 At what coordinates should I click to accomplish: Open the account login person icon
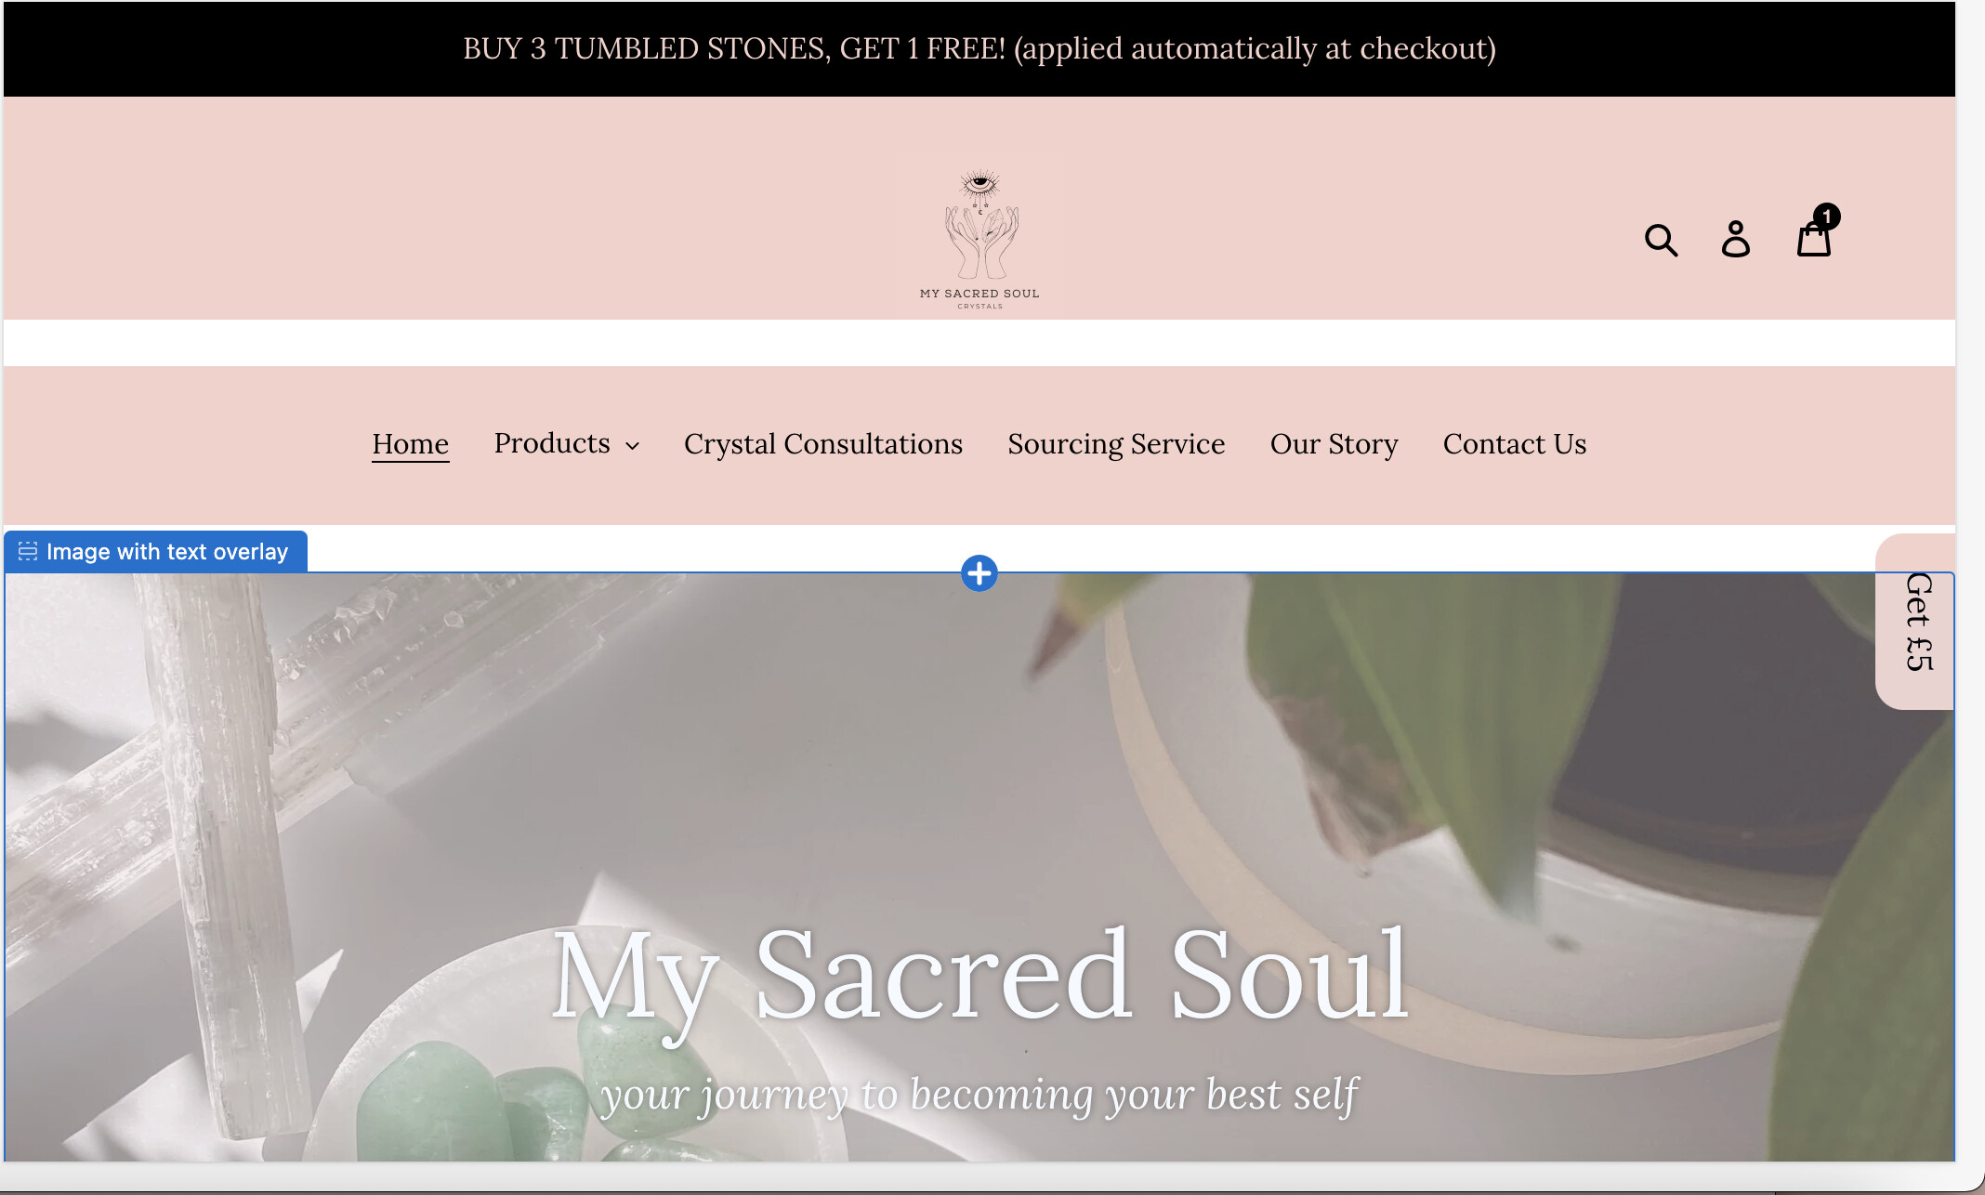[x=1735, y=239]
